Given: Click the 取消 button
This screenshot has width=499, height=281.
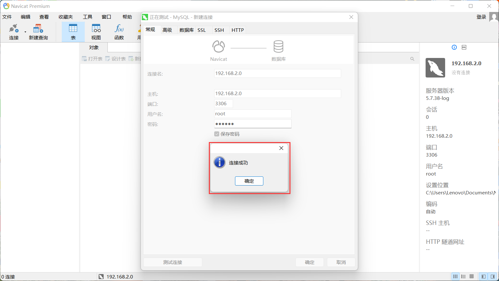Looking at the screenshot, I should 341,262.
